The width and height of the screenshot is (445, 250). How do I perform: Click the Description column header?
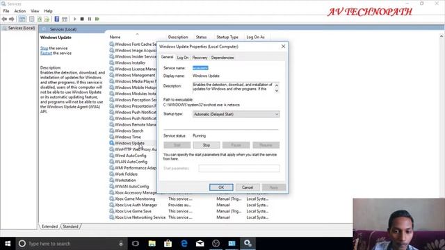click(178, 37)
